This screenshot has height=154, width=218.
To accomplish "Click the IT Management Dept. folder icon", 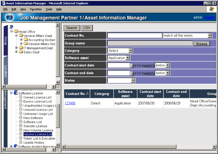I will pos(21,48).
